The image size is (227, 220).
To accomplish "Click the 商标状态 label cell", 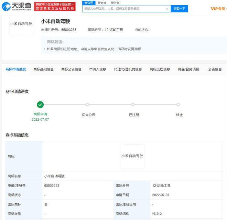I will [24, 195].
